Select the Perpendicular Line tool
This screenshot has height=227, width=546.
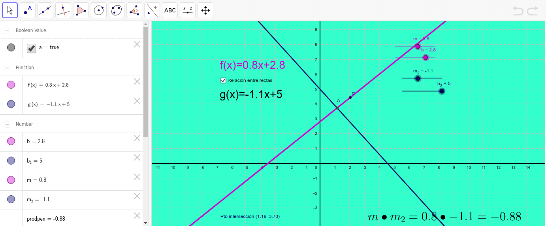coord(63,10)
